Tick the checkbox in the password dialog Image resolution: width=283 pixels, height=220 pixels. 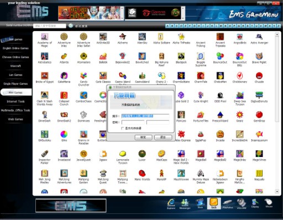pos(123,128)
